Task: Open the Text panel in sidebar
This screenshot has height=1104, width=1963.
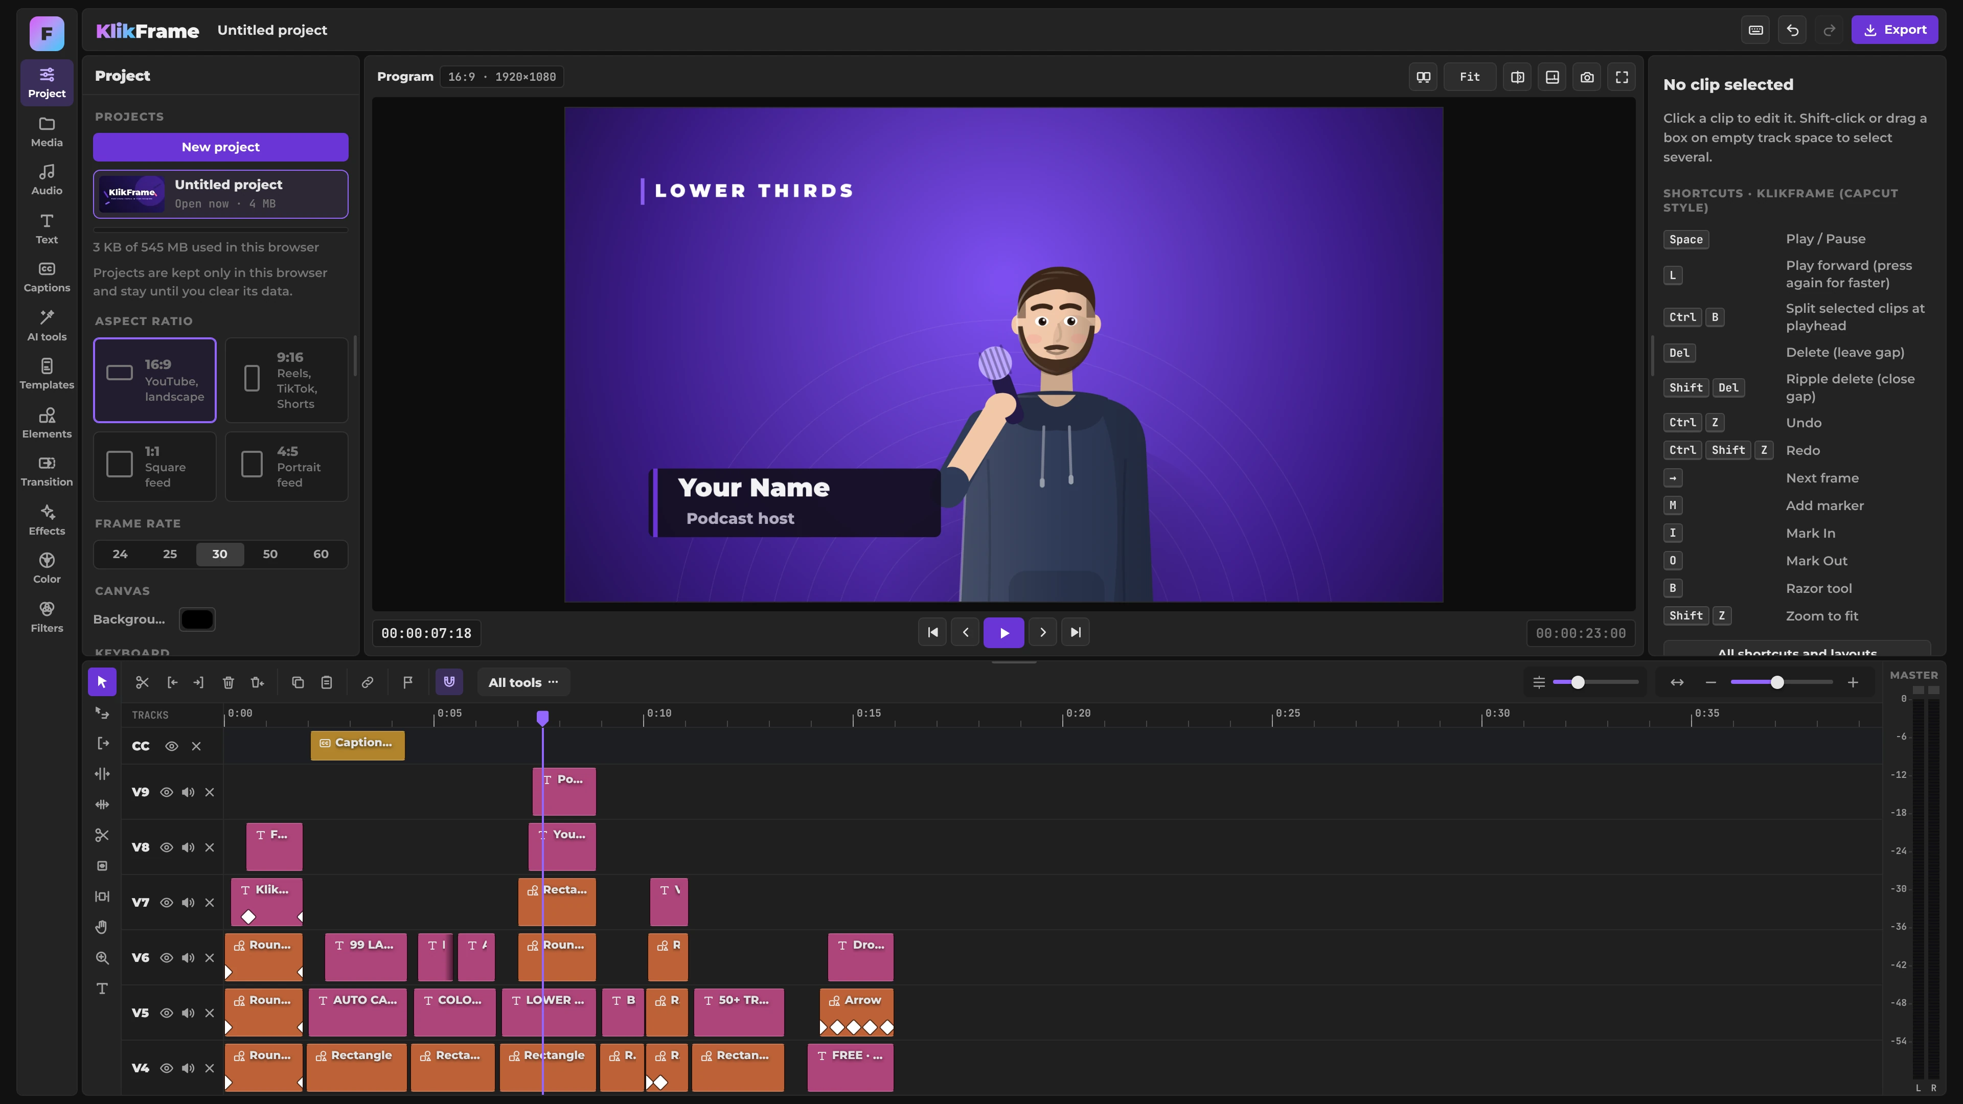Action: coord(47,228)
